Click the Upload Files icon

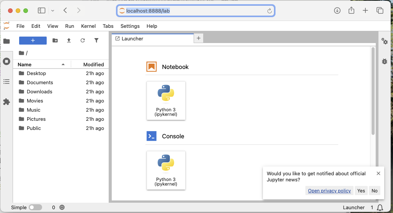(69, 40)
